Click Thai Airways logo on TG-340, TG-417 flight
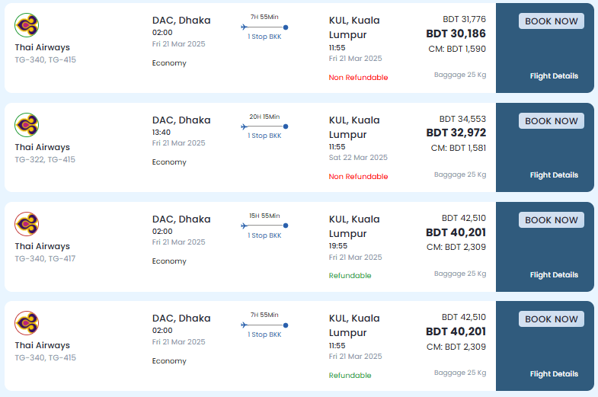 point(27,224)
